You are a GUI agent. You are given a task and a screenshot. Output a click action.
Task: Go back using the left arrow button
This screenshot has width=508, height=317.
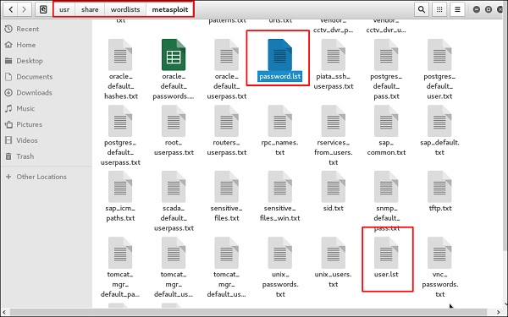coord(11,9)
